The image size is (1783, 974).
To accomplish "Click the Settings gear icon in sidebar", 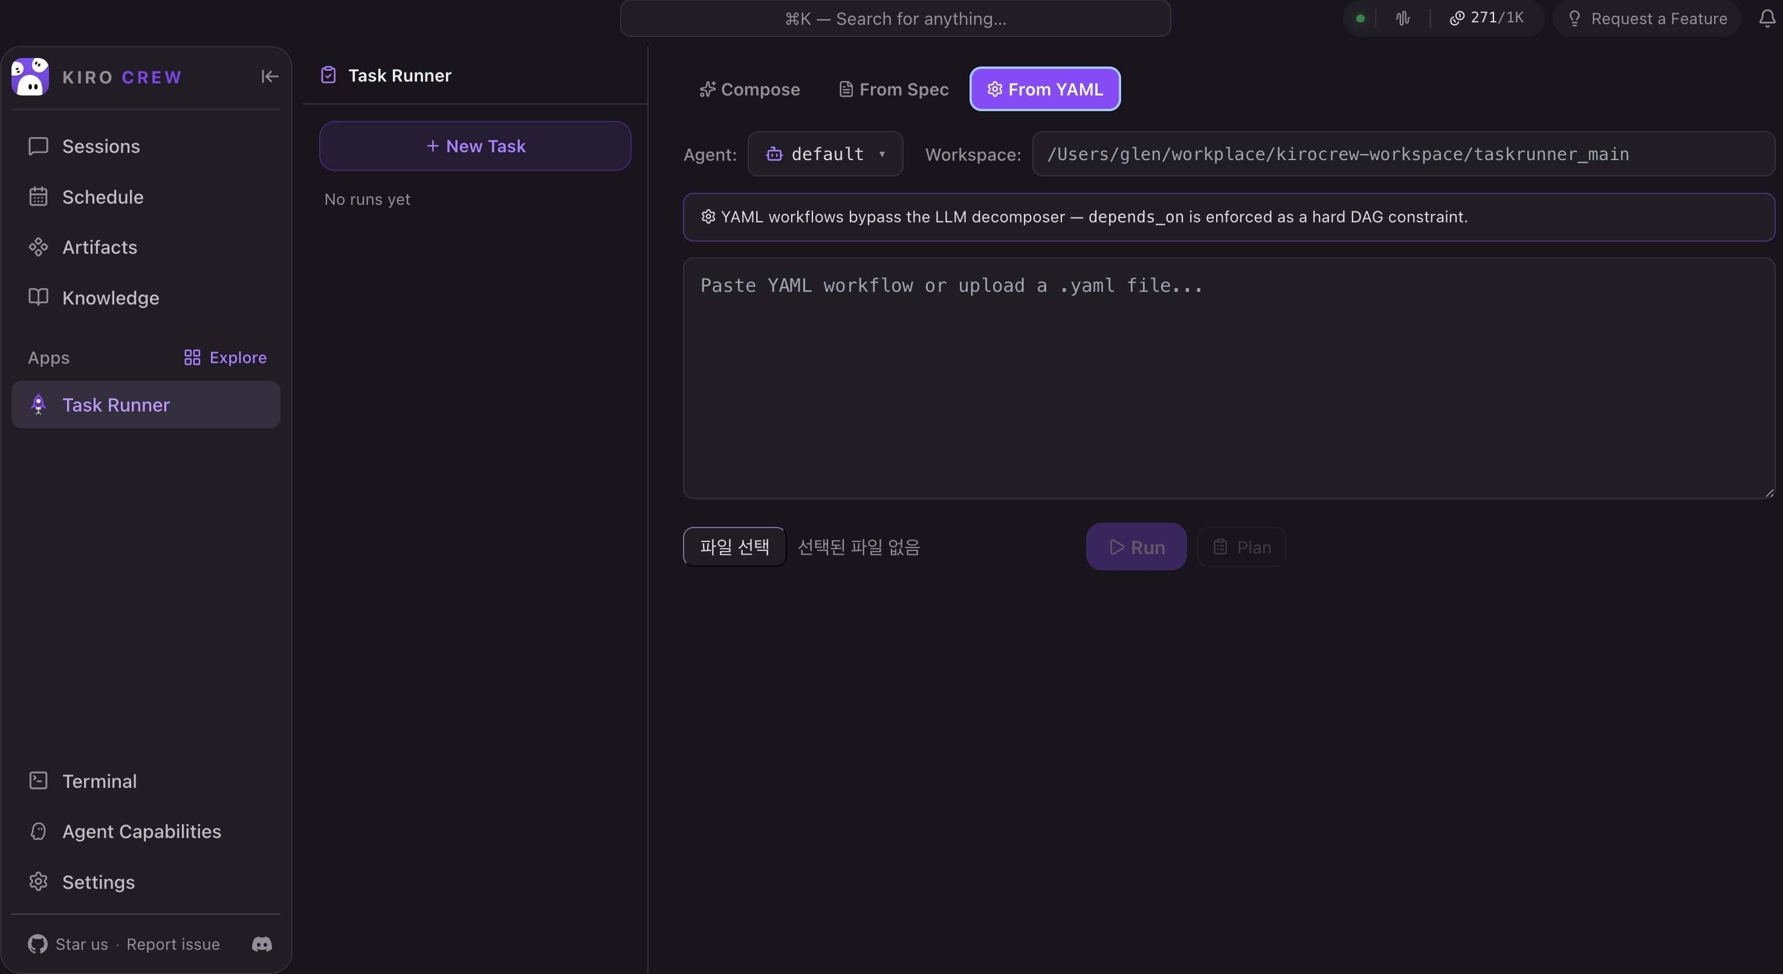I will tap(38, 882).
